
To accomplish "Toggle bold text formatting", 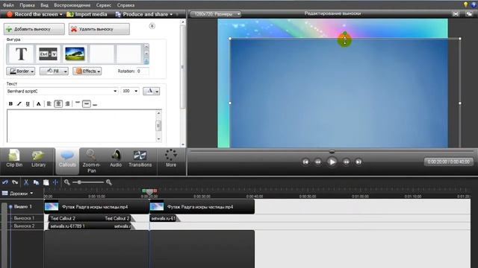I will (10, 104).
